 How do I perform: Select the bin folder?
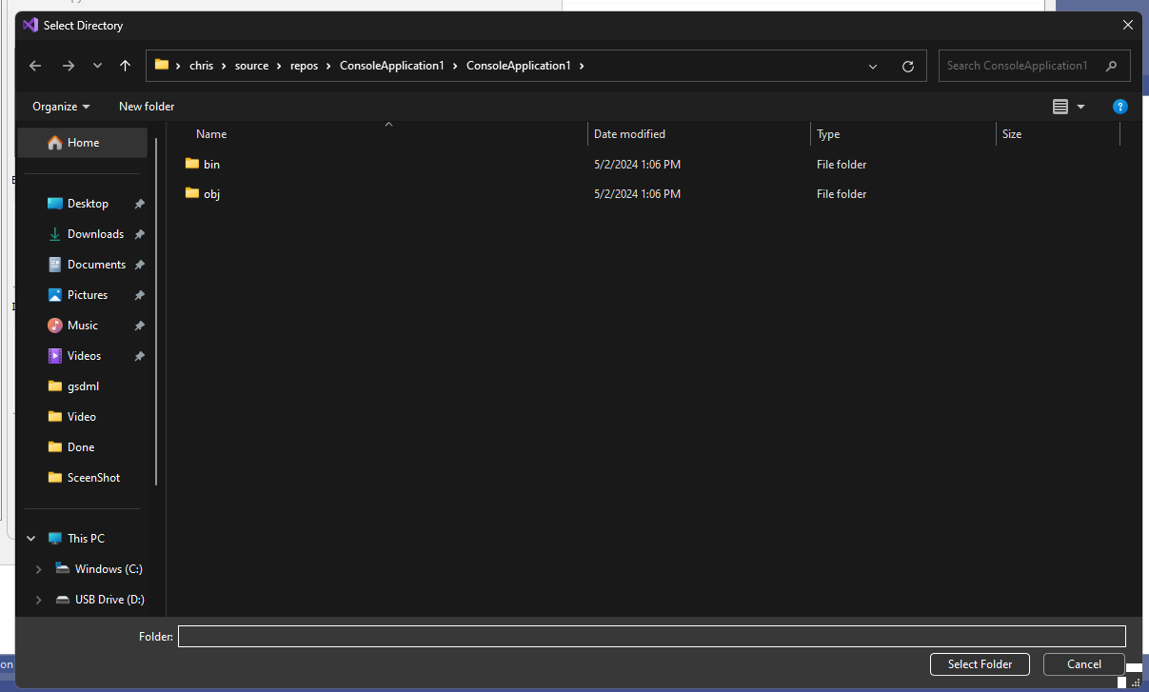[211, 165]
